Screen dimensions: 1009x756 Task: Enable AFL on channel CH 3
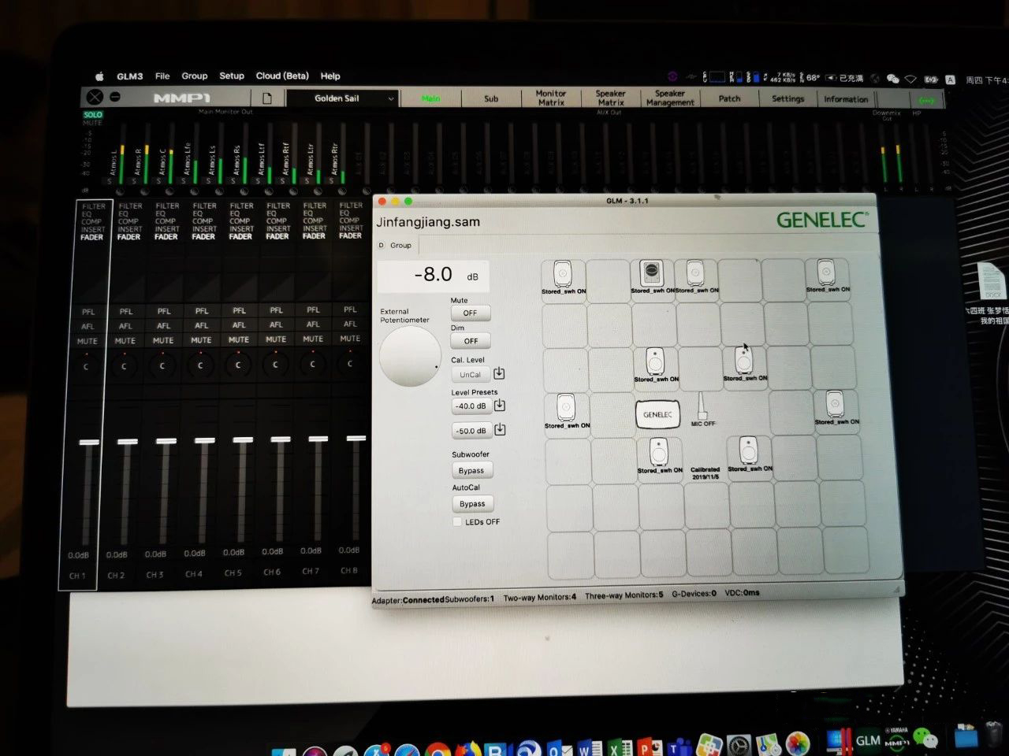(x=163, y=325)
